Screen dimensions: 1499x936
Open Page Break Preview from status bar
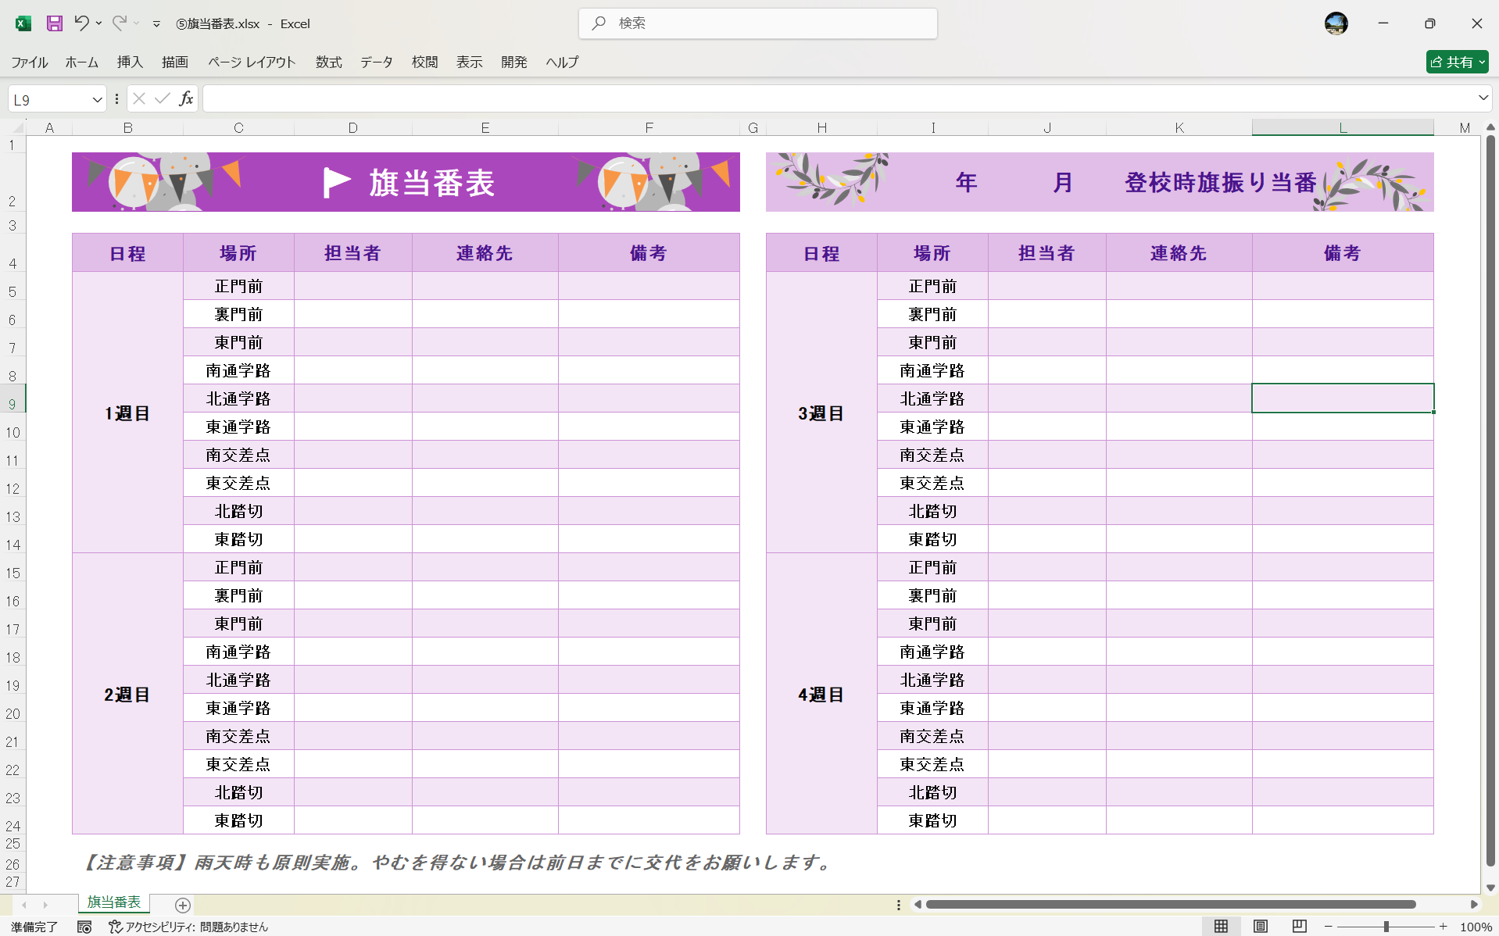coord(1298,927)
